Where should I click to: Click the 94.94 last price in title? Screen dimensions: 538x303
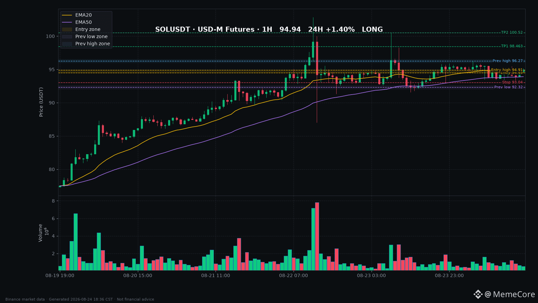pyautogui.click(x=290, y=30)
